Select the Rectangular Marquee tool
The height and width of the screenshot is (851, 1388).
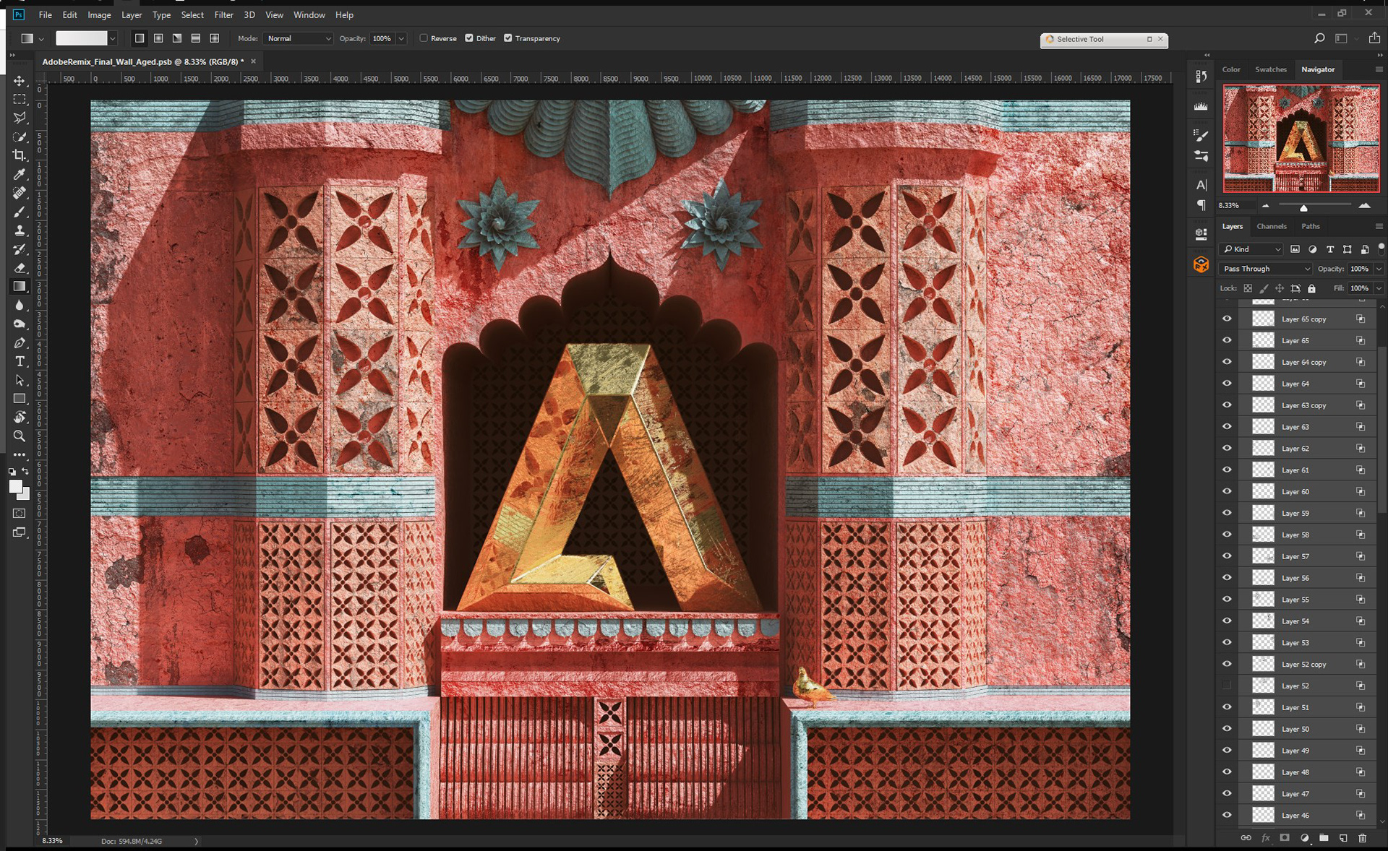pos(20,100)
